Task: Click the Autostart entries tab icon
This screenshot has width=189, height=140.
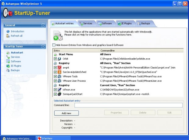Action: (x=53, y=24)
